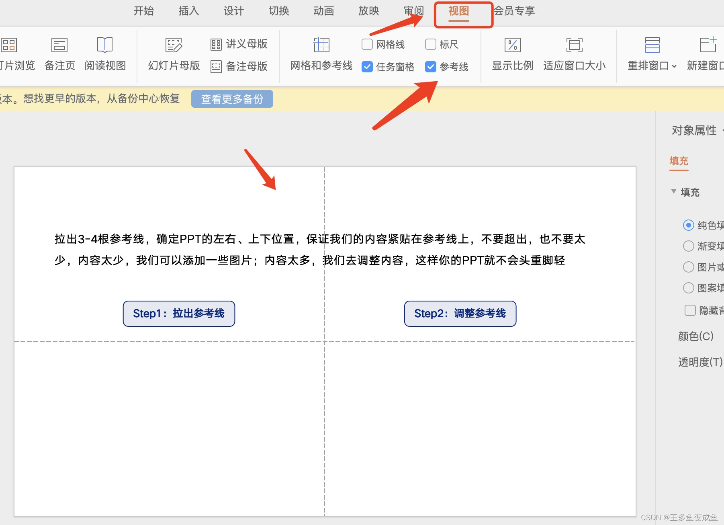Image resolution: width=724 pixels, height=525 pixels.
Task: Select the View (视图) tab
Action: click(x=459, y=11)
